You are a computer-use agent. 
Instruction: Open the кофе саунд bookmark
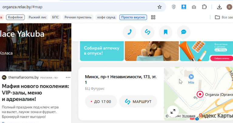106,17
